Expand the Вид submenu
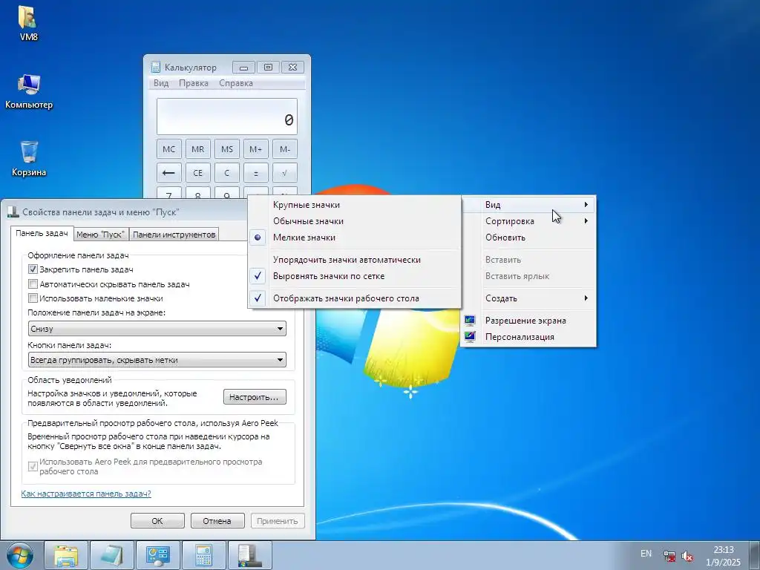 coord(528,205)
